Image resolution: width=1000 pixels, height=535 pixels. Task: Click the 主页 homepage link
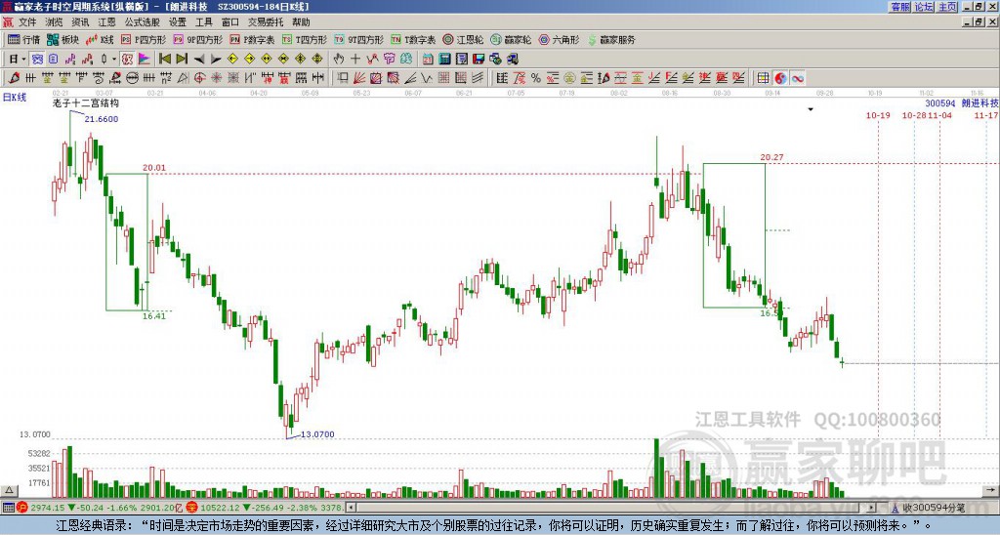coord(947,7)
